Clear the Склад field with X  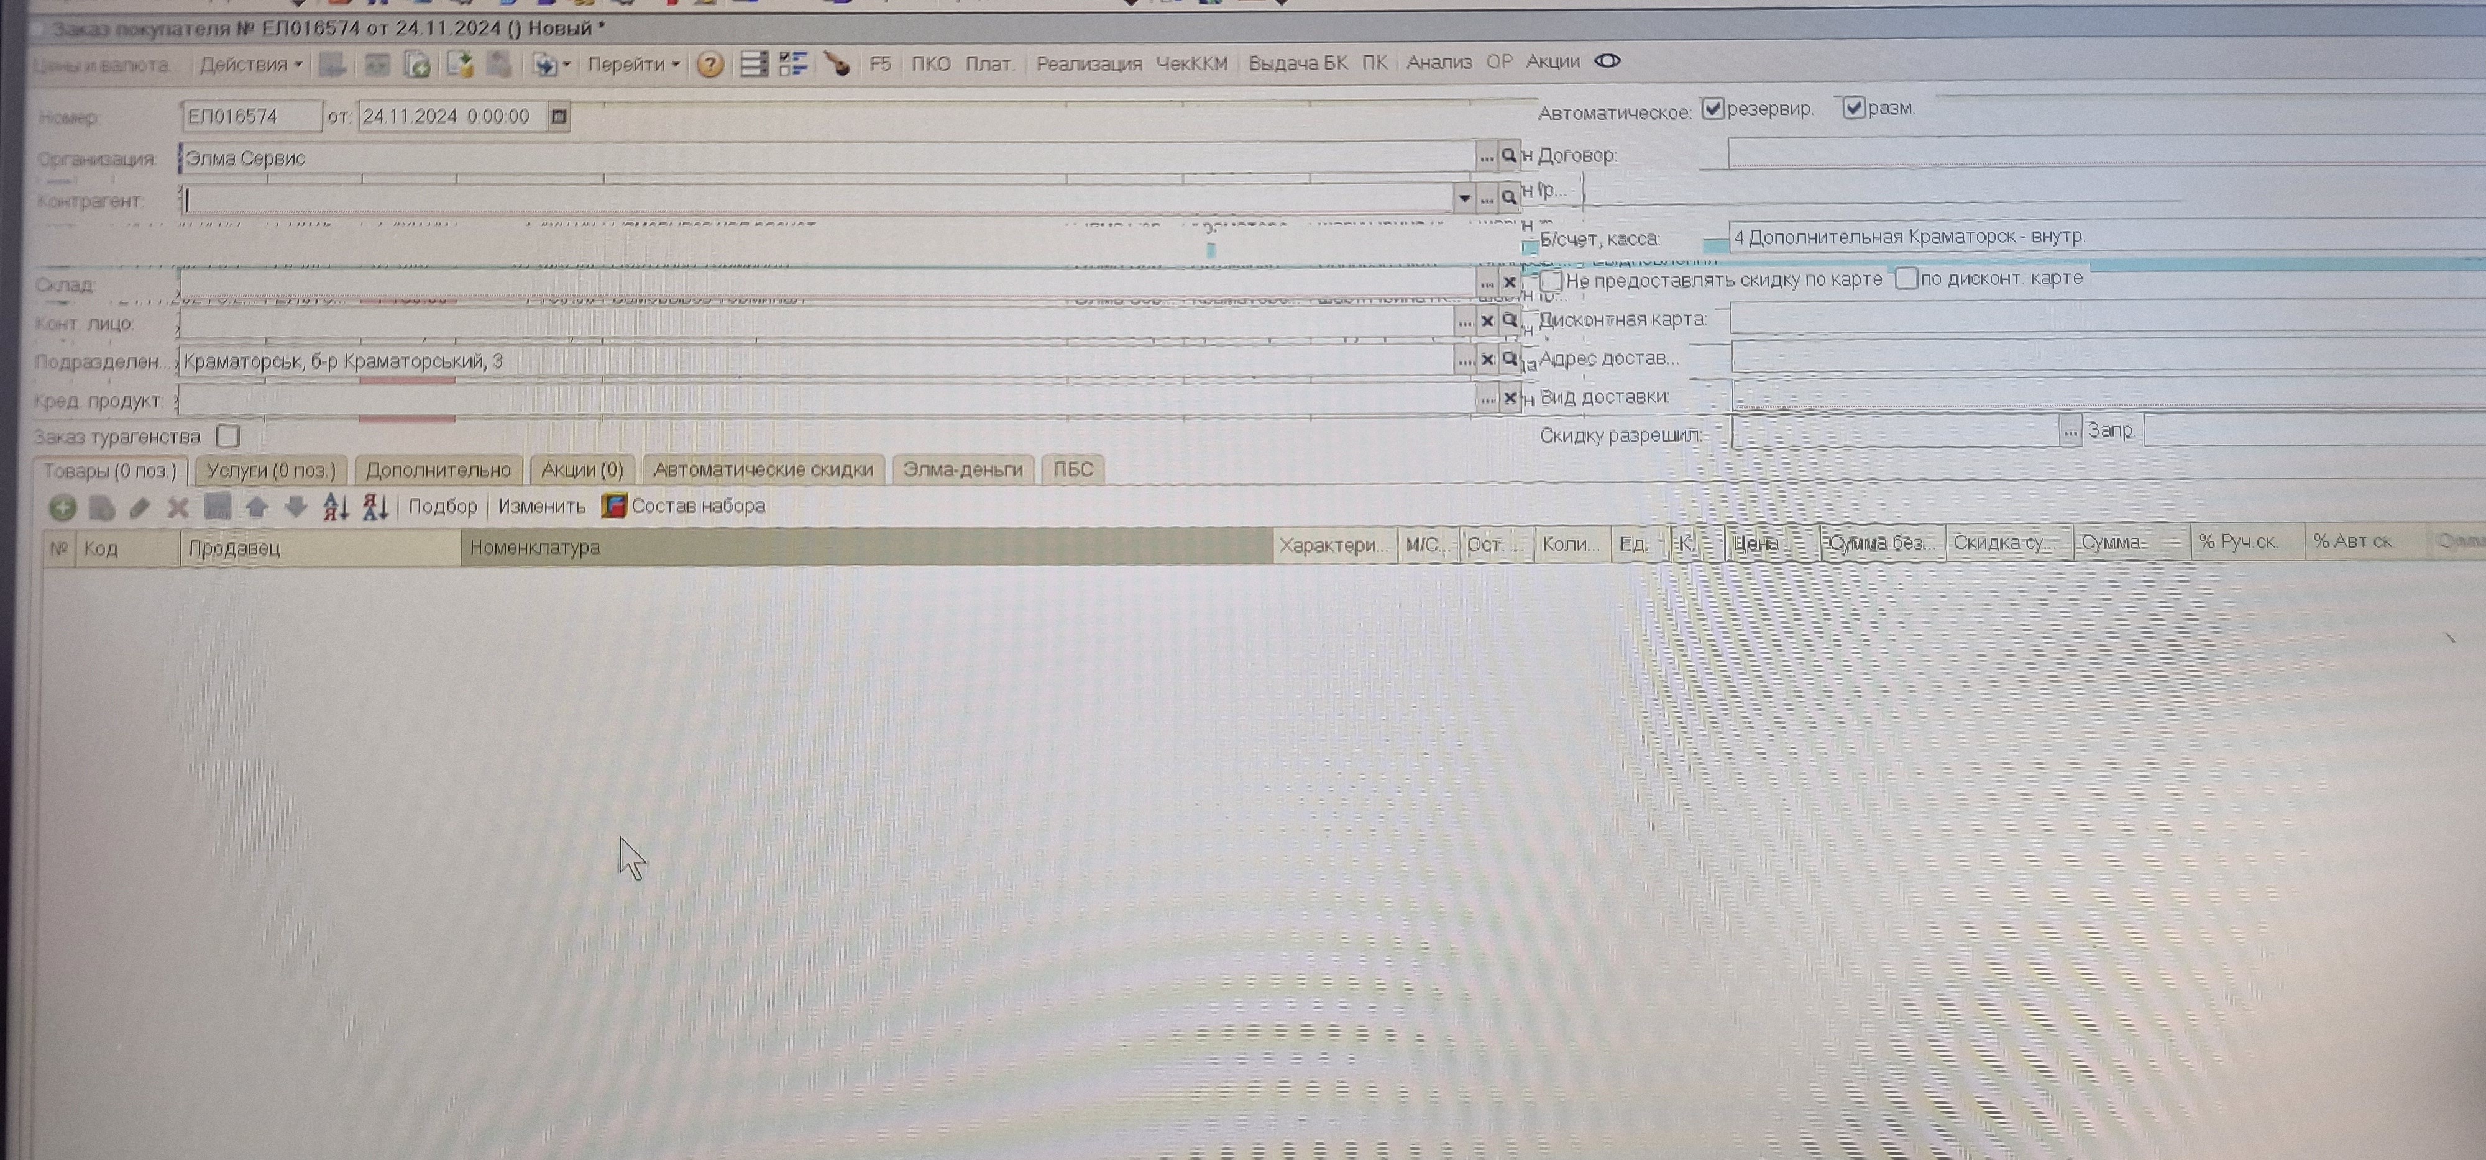point(1510,283)
